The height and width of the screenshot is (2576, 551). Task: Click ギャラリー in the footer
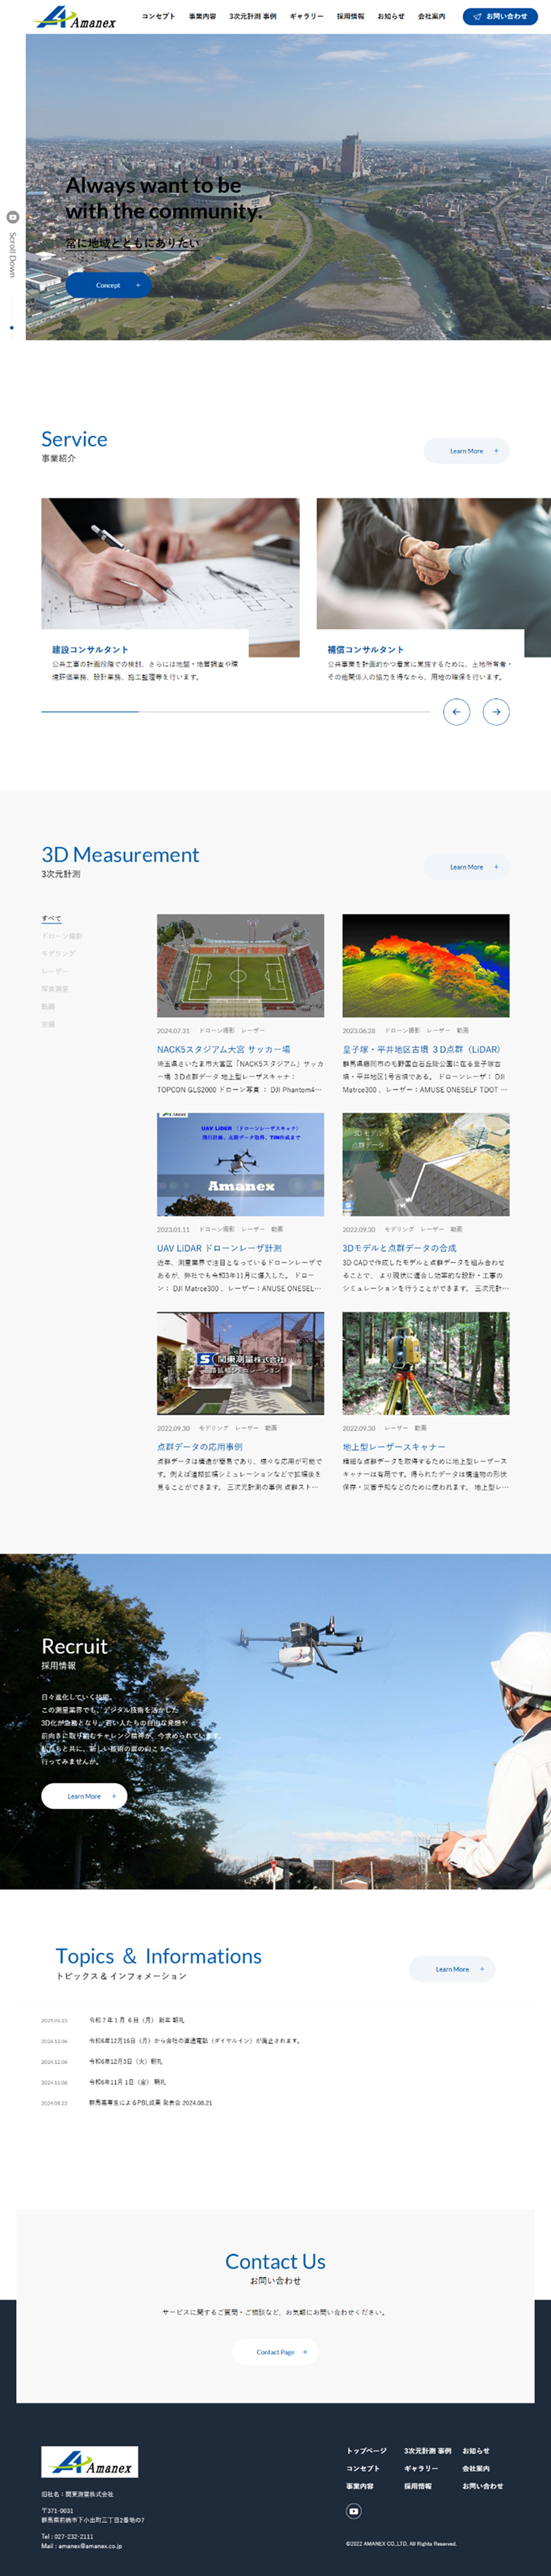(421, 2468)
